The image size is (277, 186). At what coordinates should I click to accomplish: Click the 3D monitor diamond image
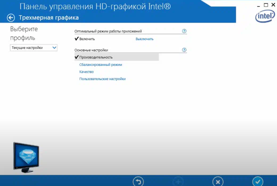pyautogui.click(x=26, y=156)
